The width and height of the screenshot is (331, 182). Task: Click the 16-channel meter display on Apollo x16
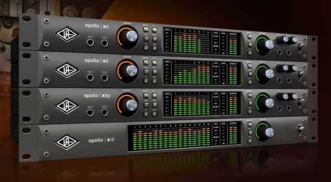pyautogui.click(x=184, y=136)
